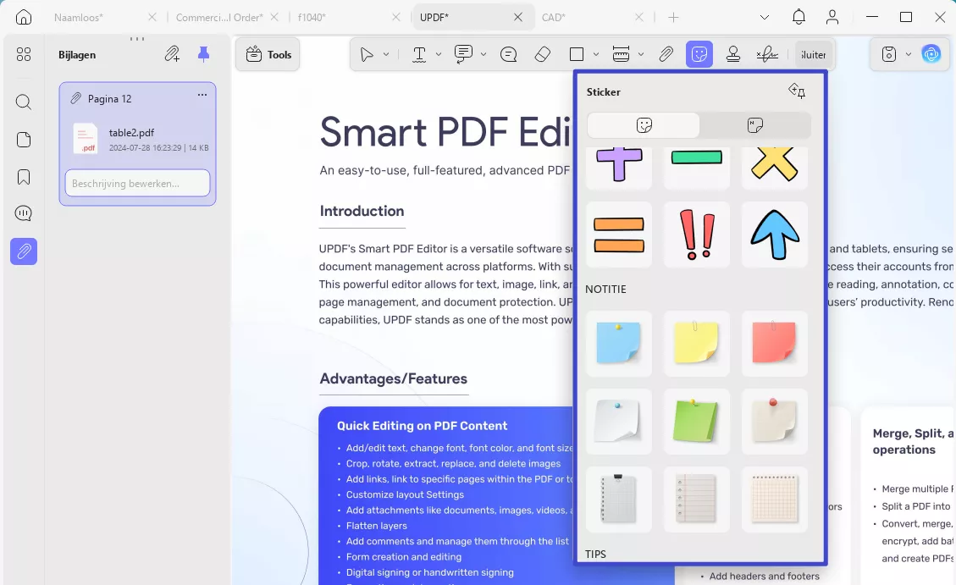Close the UPDF* tab

[x=517, y=17]
